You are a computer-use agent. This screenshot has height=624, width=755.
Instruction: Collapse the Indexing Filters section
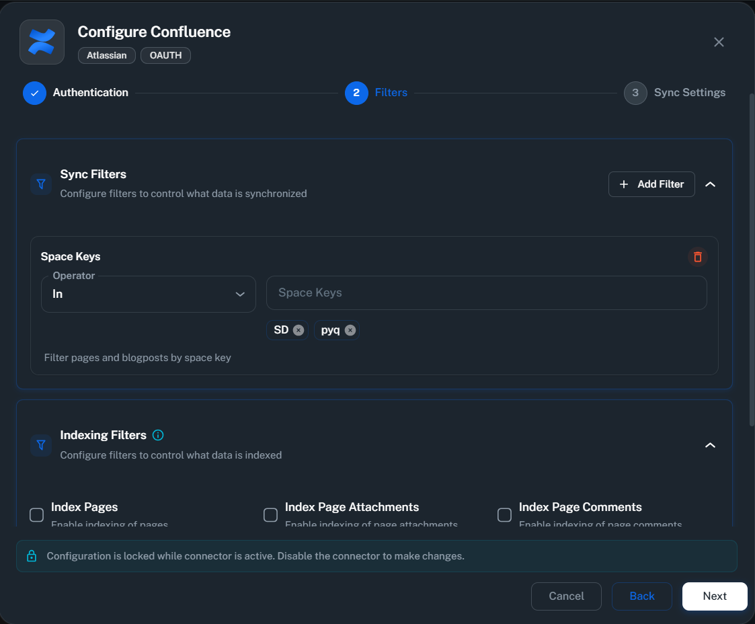[x=710, y=445]
